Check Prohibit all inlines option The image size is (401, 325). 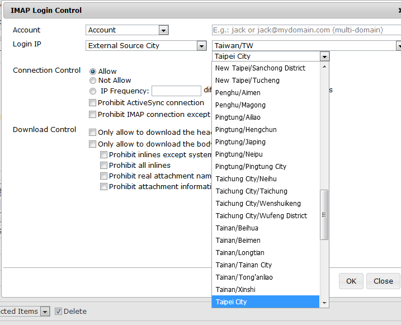coord(104,166)
